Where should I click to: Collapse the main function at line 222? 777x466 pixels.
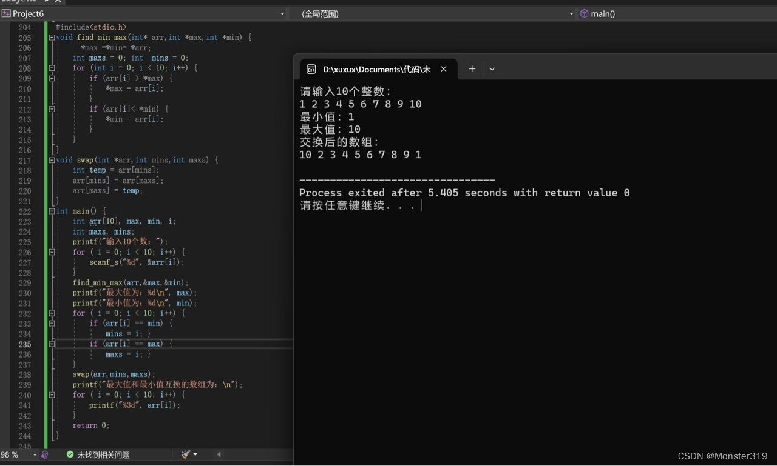tap(52, 211)
